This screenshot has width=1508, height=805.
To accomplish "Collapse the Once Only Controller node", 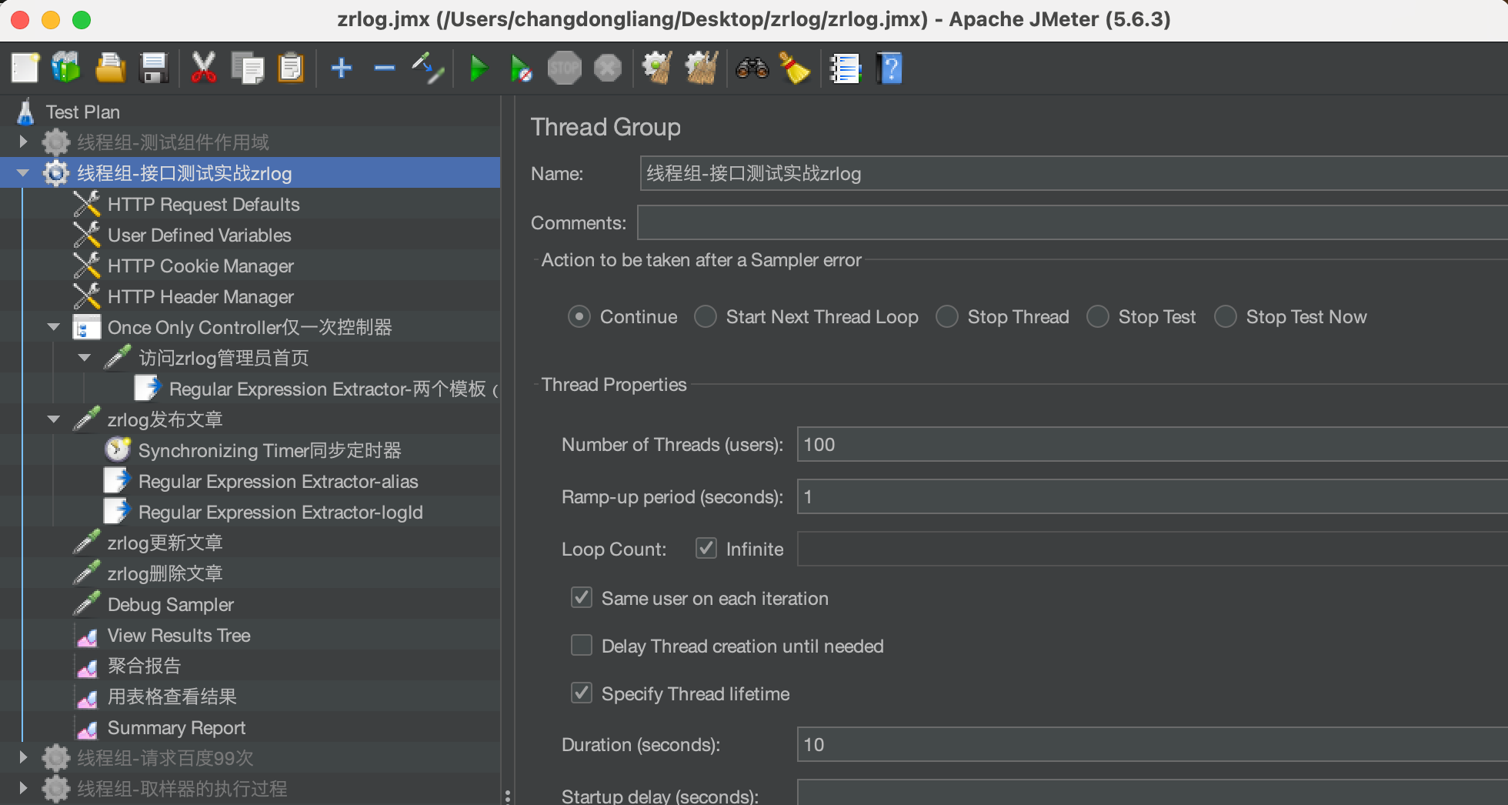I will [x=54, y=327].
